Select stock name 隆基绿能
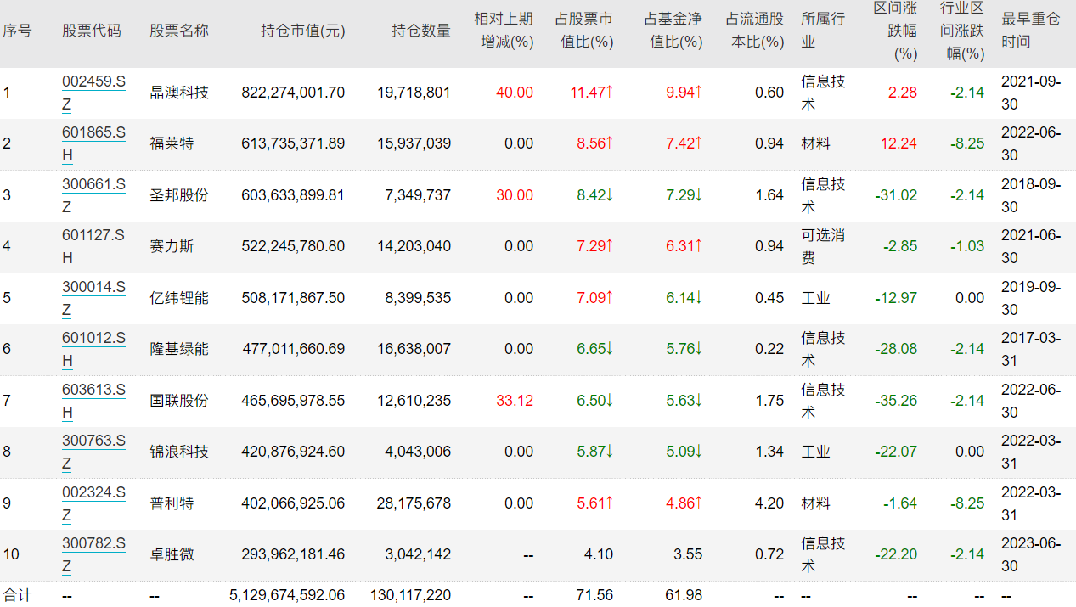Screen dimensions: 1076x607 (x=179, y=349)
